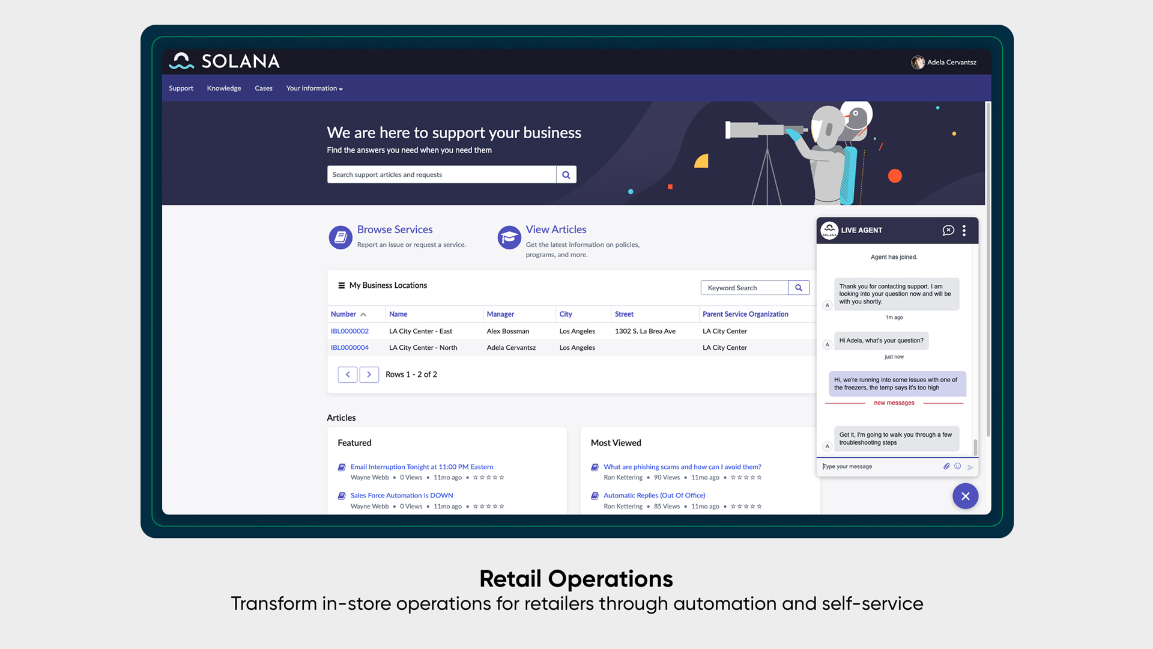Send the chat message with arrow icon

click(970, 467)
